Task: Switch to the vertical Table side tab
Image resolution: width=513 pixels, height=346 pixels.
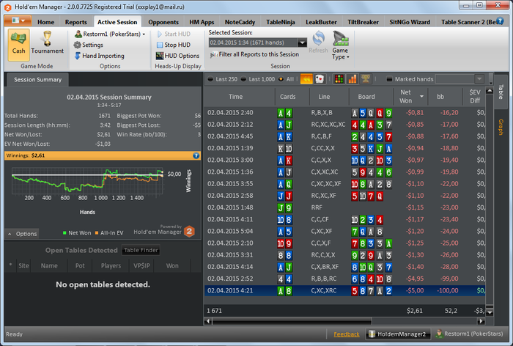Action: pos(501,92)
